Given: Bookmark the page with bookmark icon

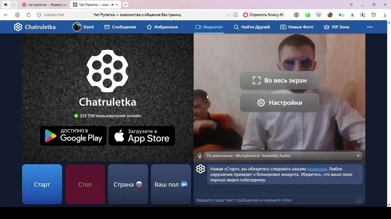Looking at the screenshot, I should [236, 15].
